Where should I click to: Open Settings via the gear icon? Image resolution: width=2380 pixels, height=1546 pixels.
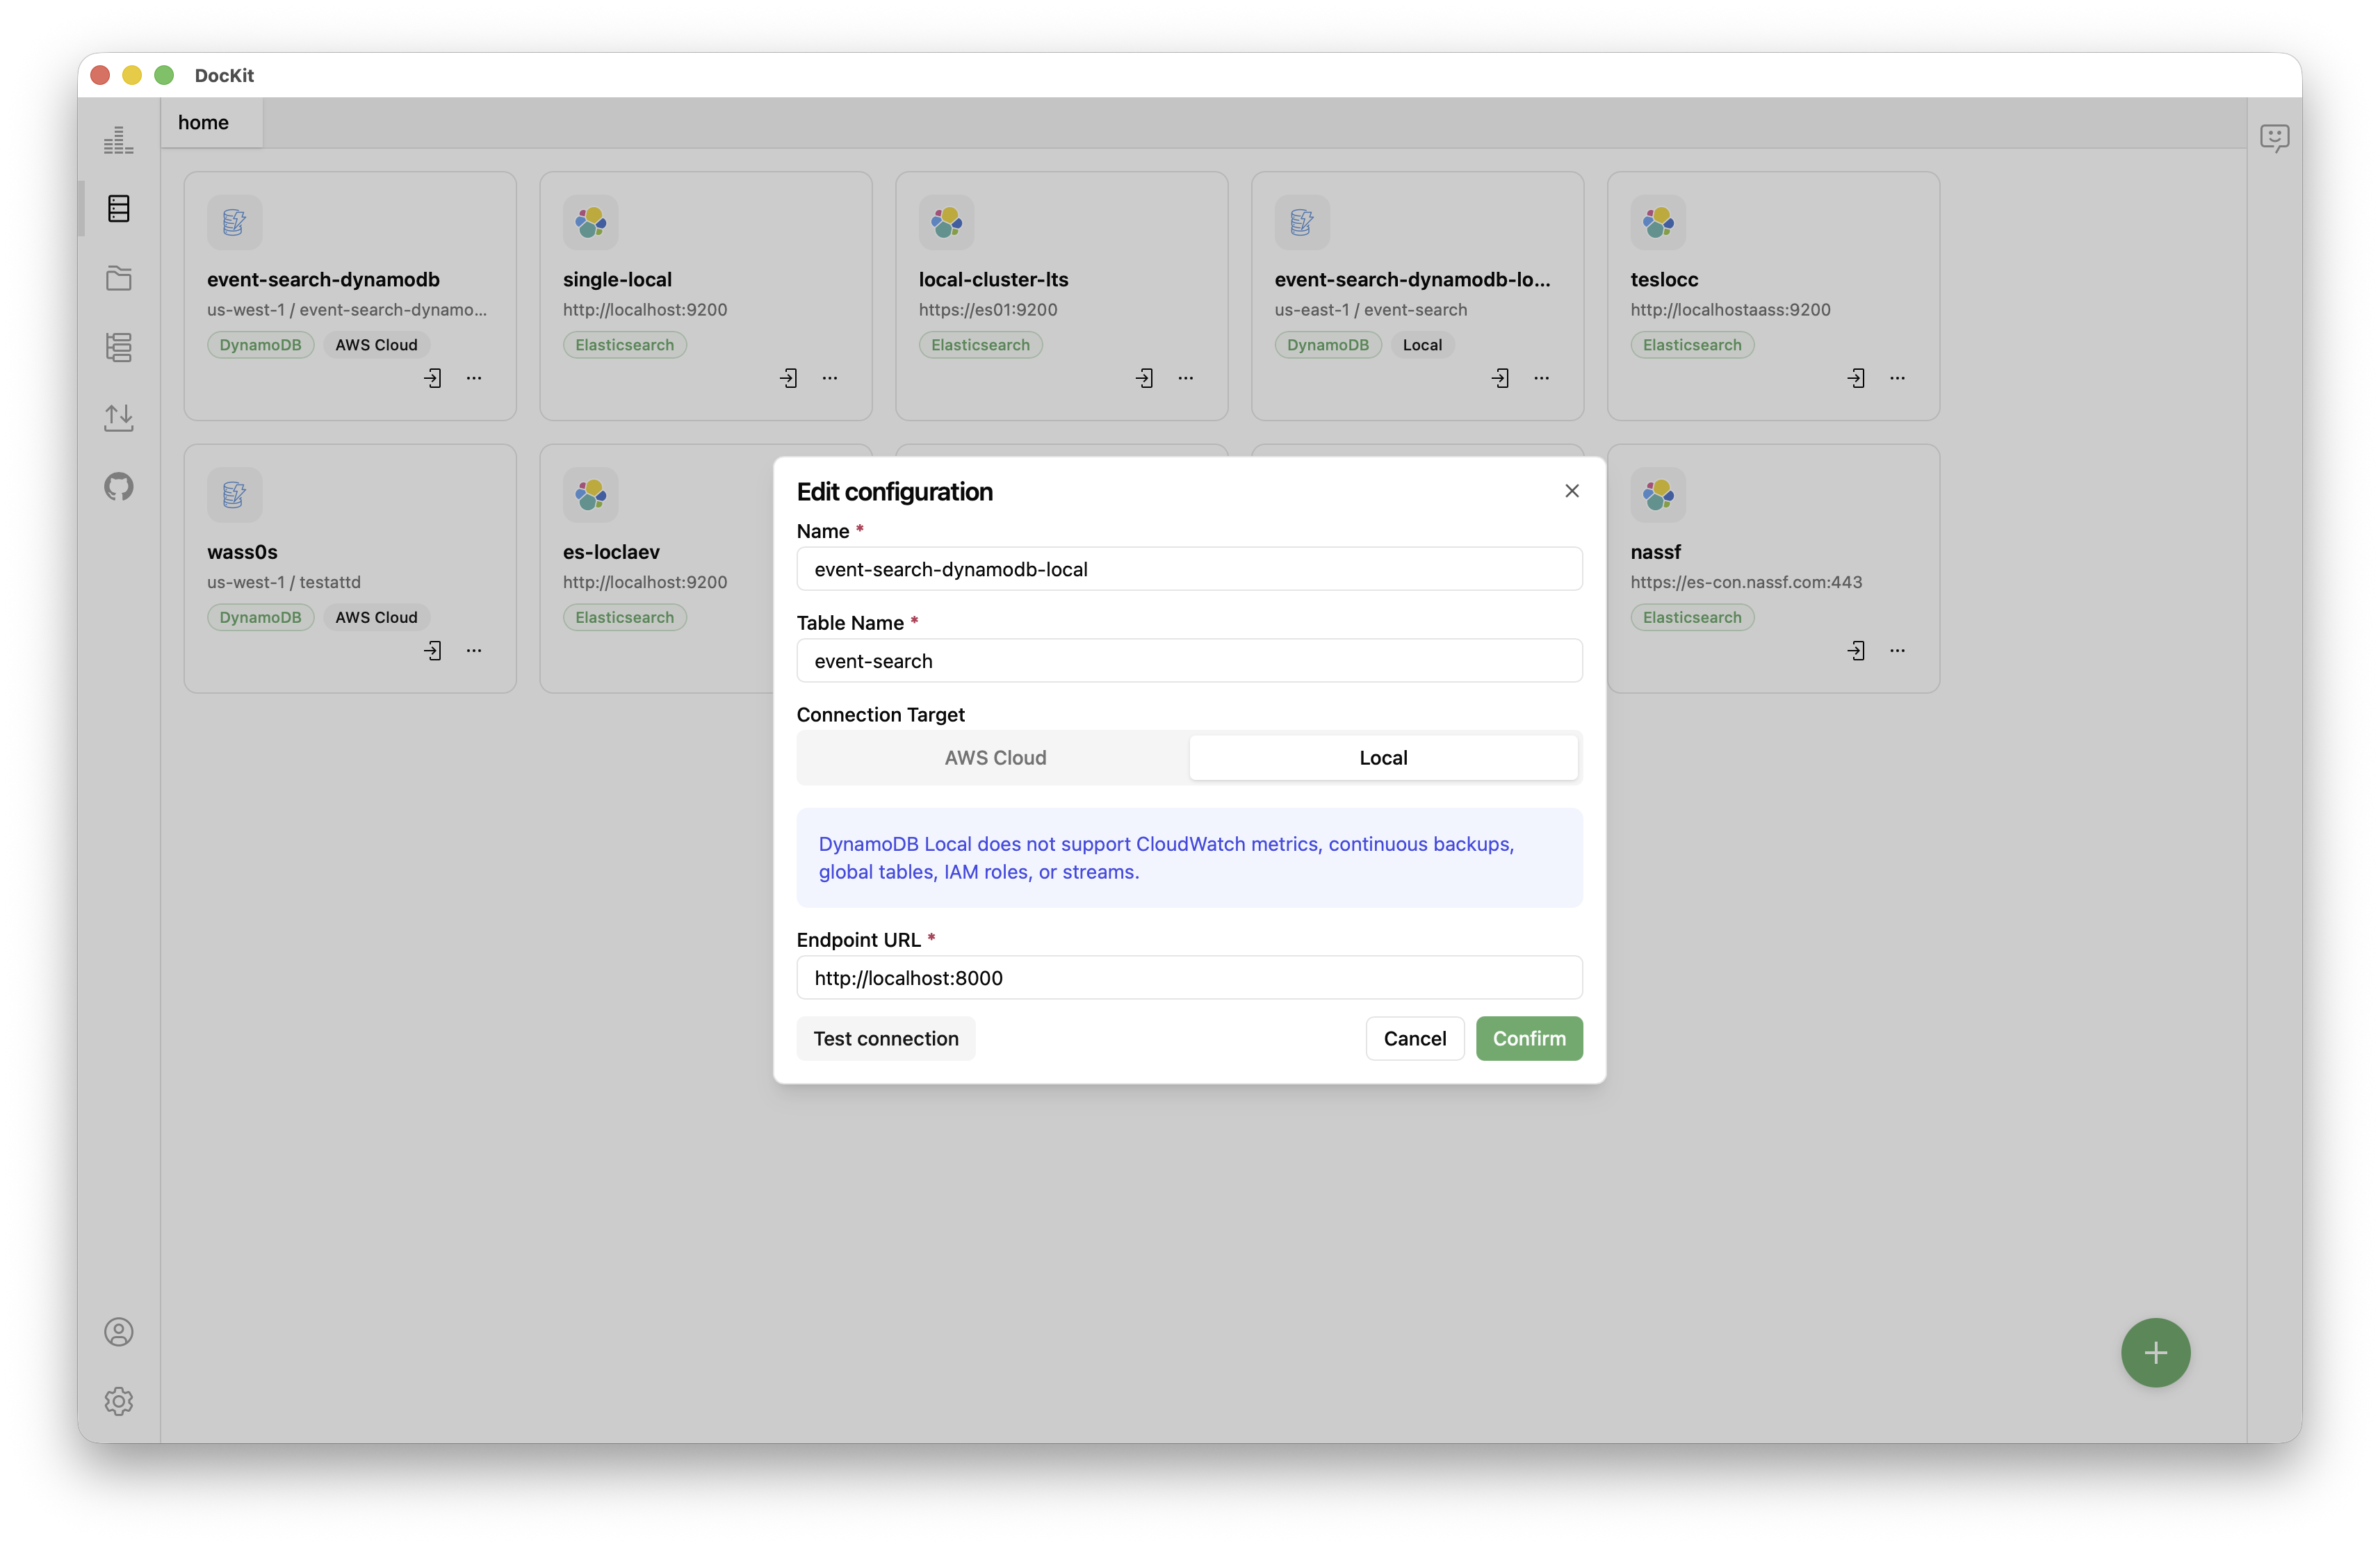118,1401
